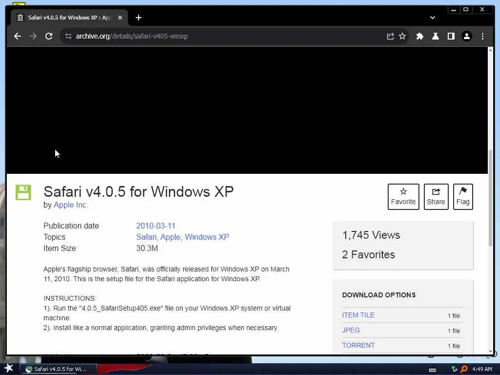Share this page from address bar
The height and width of the screenshot is (375, 500).
coord(390,36)
